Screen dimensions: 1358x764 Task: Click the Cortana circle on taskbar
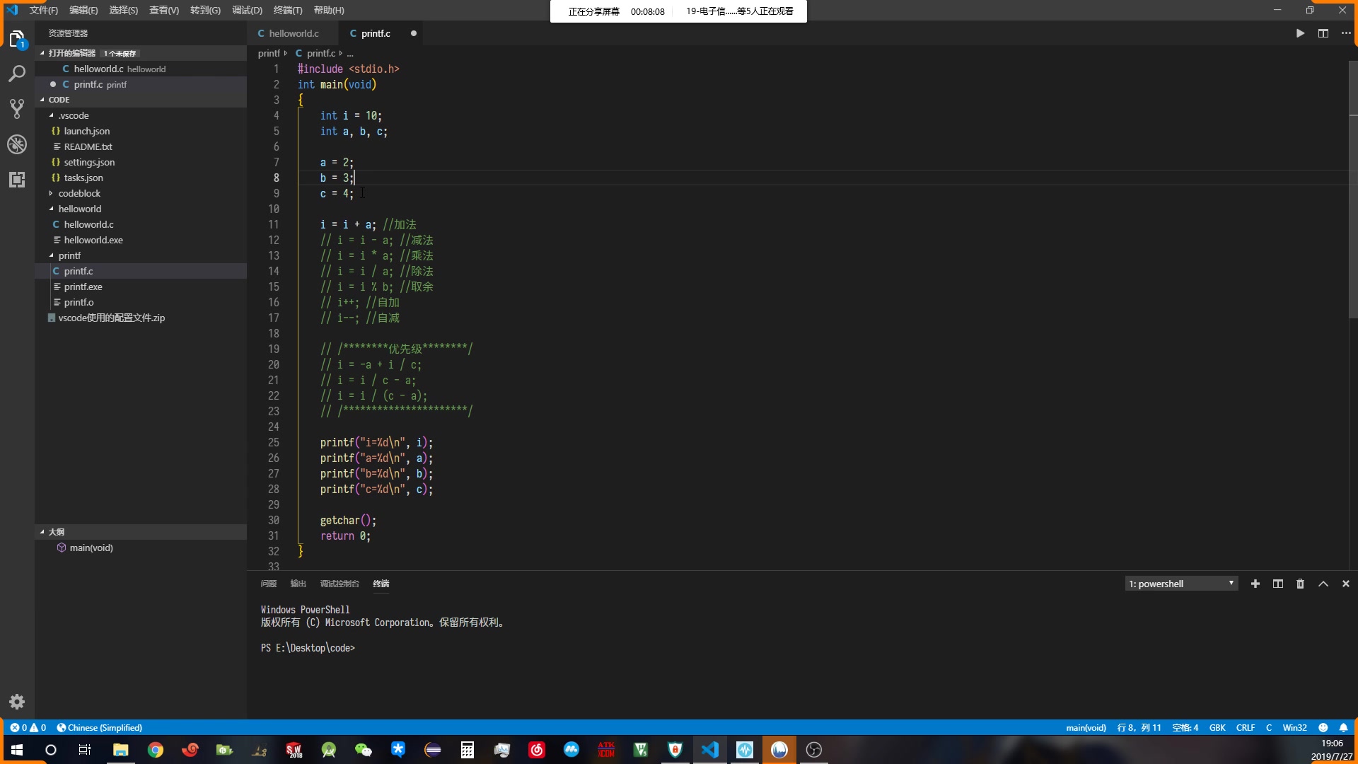[x=51, y=750]
